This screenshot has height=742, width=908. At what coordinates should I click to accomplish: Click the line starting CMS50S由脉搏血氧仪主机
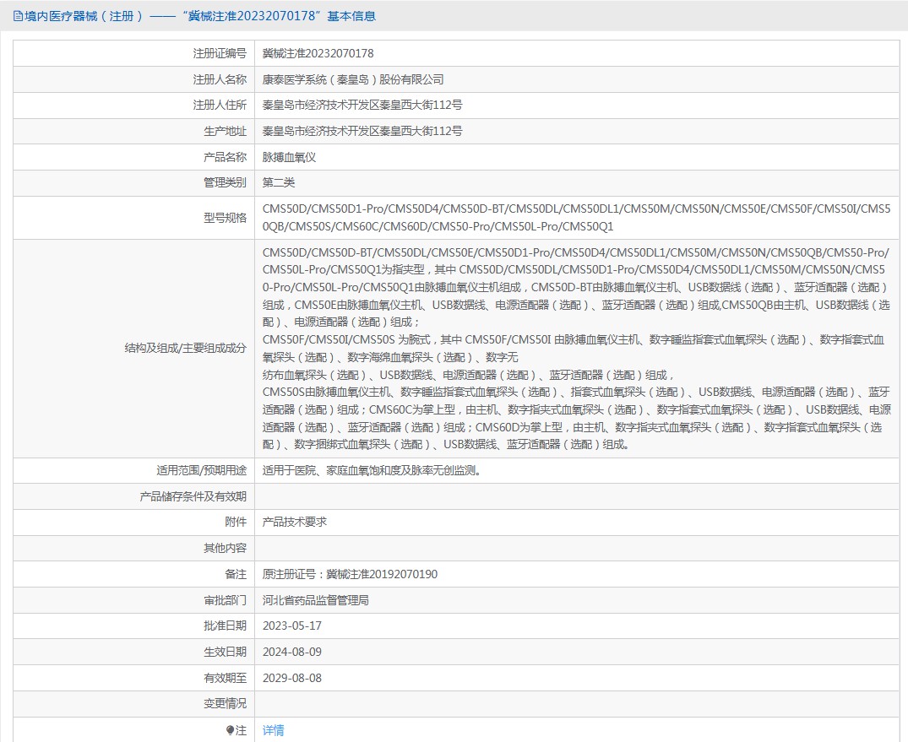(x=576, y=418)
